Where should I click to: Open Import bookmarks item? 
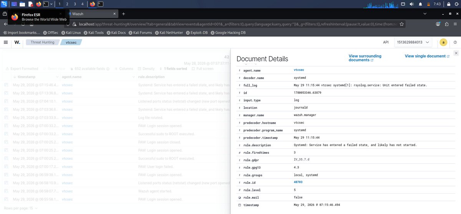click(x=21, y=33)
